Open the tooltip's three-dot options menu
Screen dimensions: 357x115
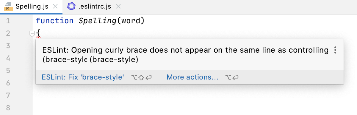335,50
